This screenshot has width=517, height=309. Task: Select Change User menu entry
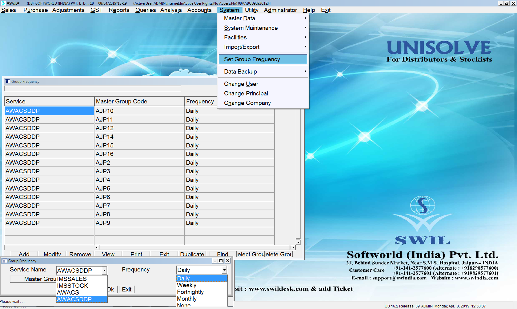(x=263, y=84)
